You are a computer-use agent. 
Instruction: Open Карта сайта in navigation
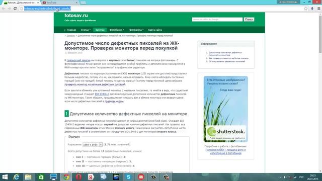155,30
